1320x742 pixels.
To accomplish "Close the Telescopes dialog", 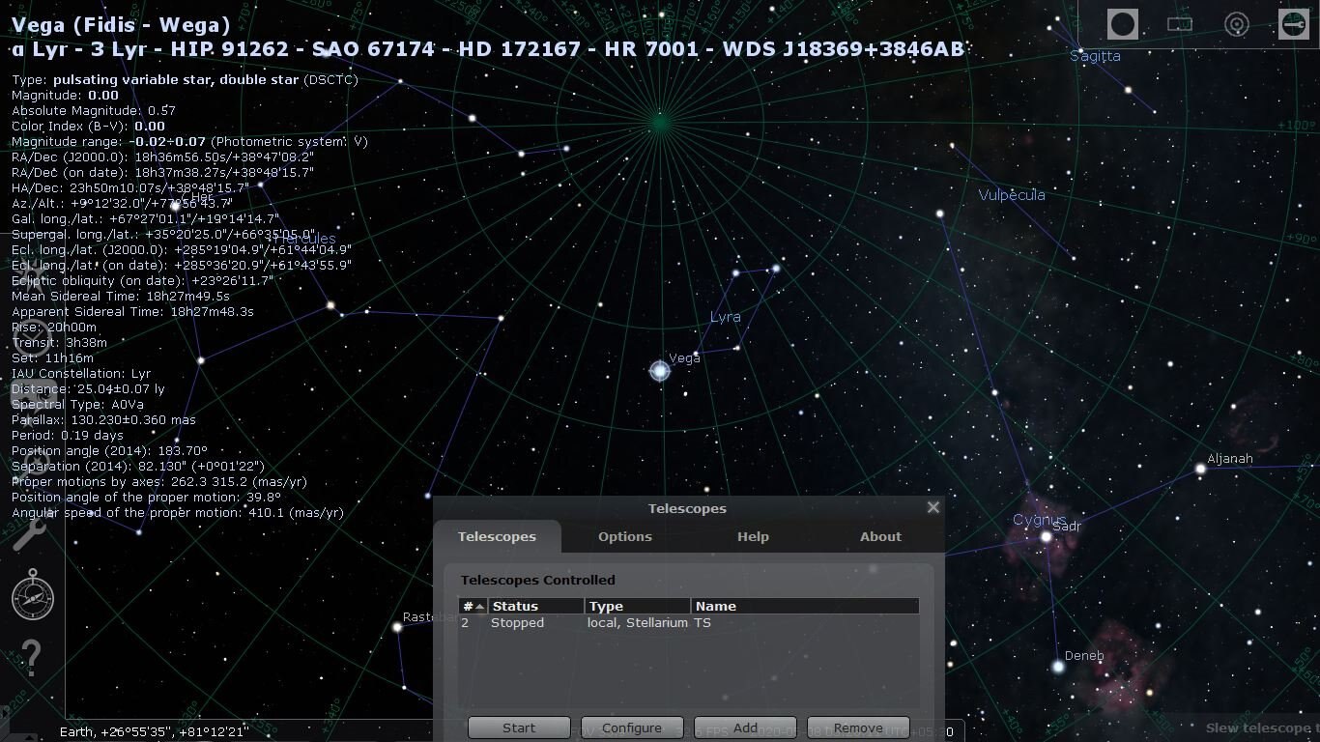I will click(x=933, y=507).
